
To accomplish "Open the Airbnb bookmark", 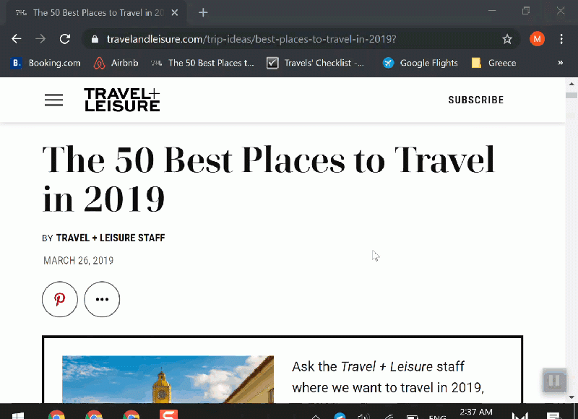I will [116, 63].
